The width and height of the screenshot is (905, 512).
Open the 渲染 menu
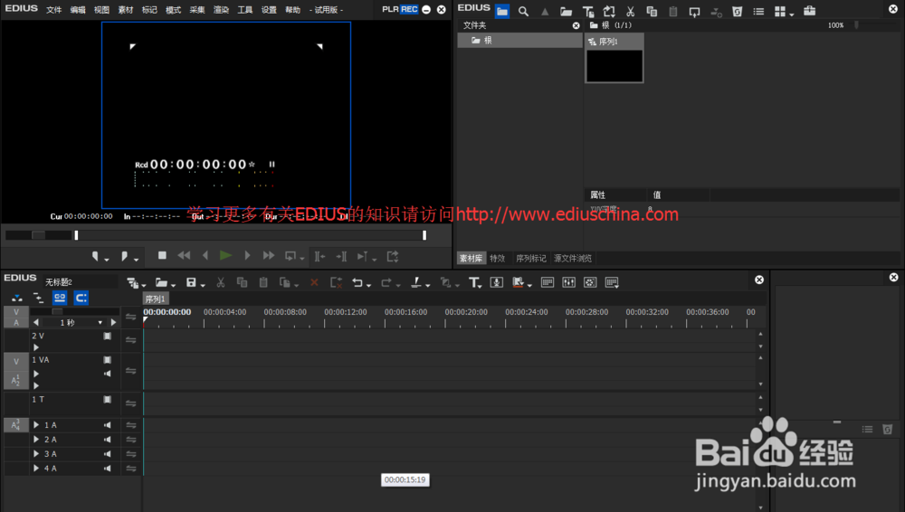coord(221,10)
